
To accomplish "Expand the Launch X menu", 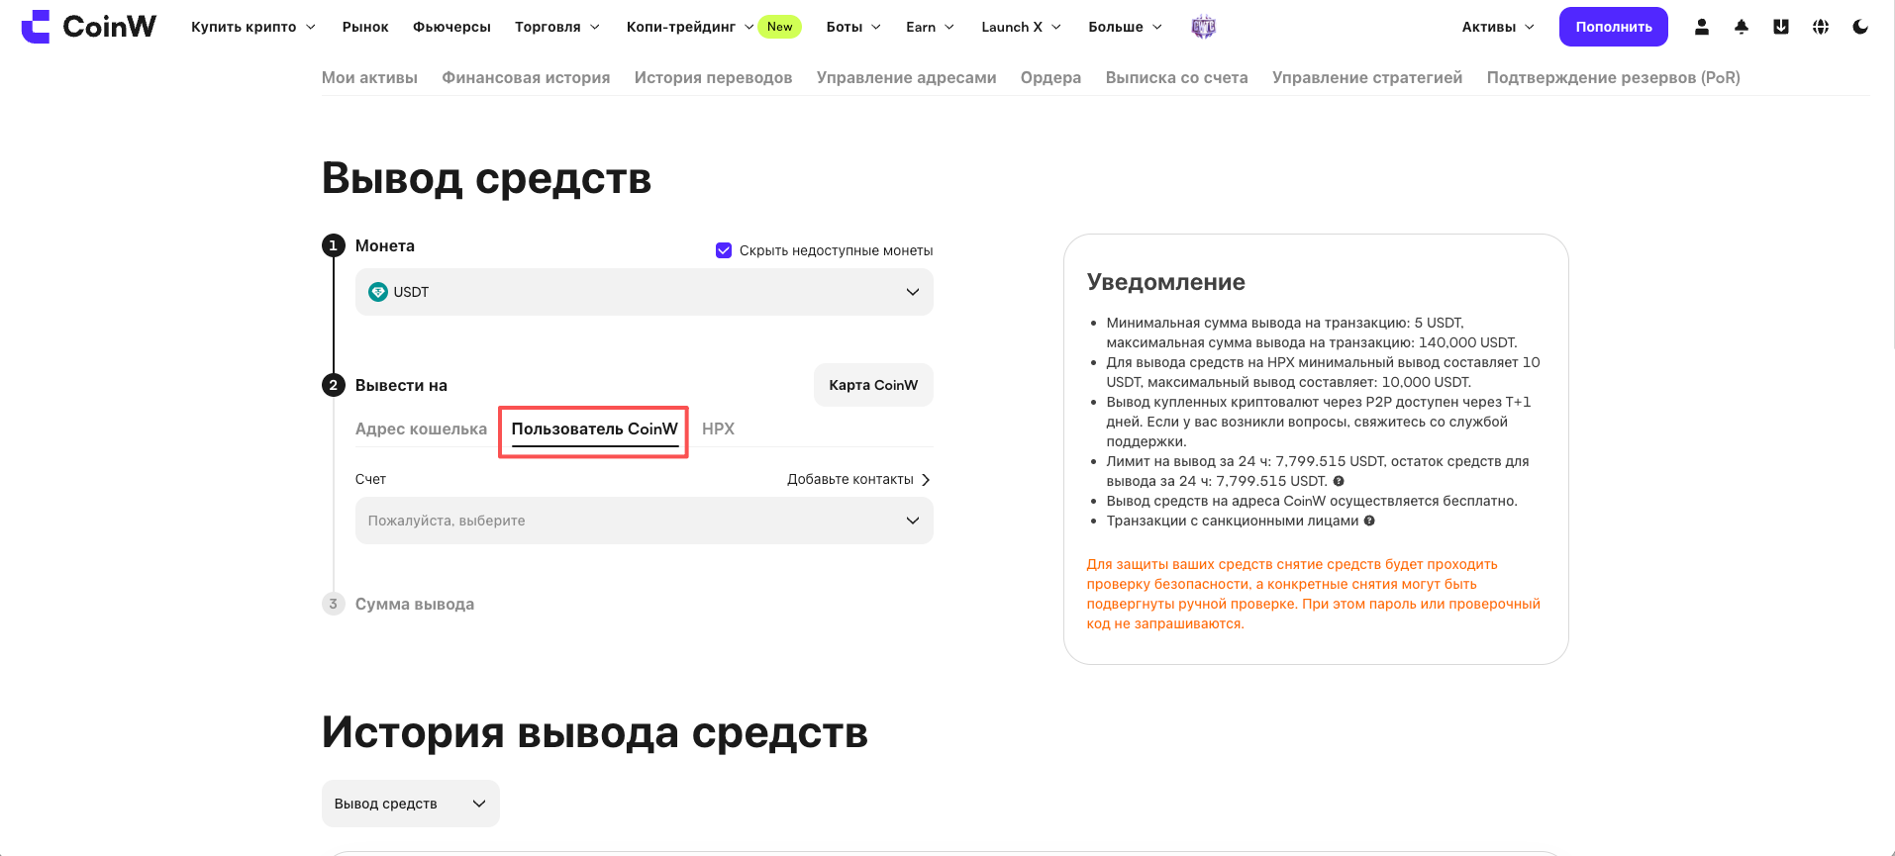I will 1021,27.
